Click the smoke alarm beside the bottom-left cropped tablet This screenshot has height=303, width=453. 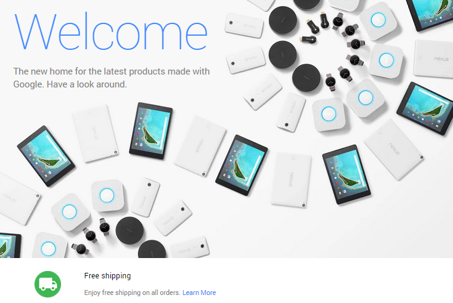coord(49,246)
